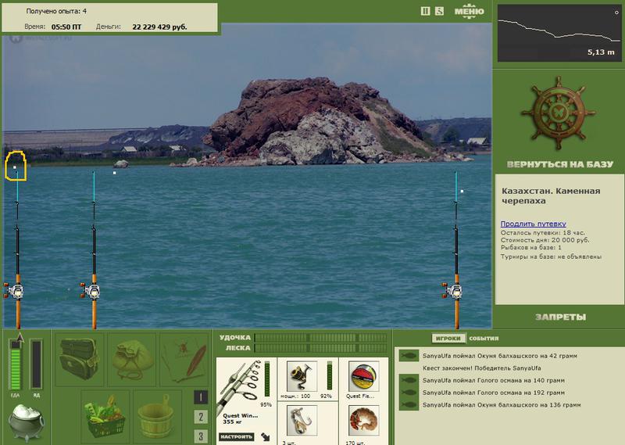Click the reel on the leftmost fishing rod

click(15, 291)
